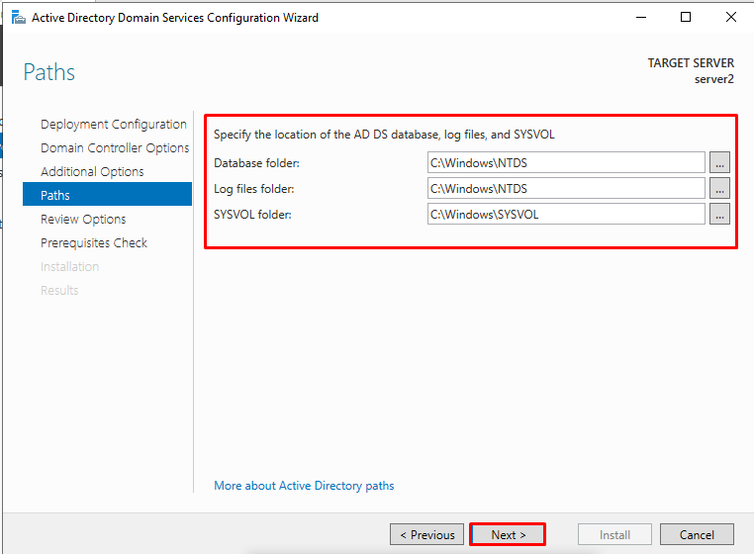Switch to the Additional Options step
The height and width of the screenshot is (554, 754).
(92, 172)
